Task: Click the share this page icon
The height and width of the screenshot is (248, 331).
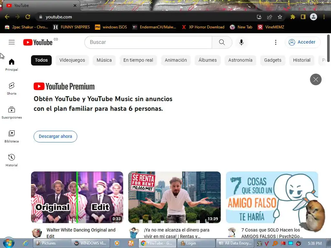Action: [270, 17]
